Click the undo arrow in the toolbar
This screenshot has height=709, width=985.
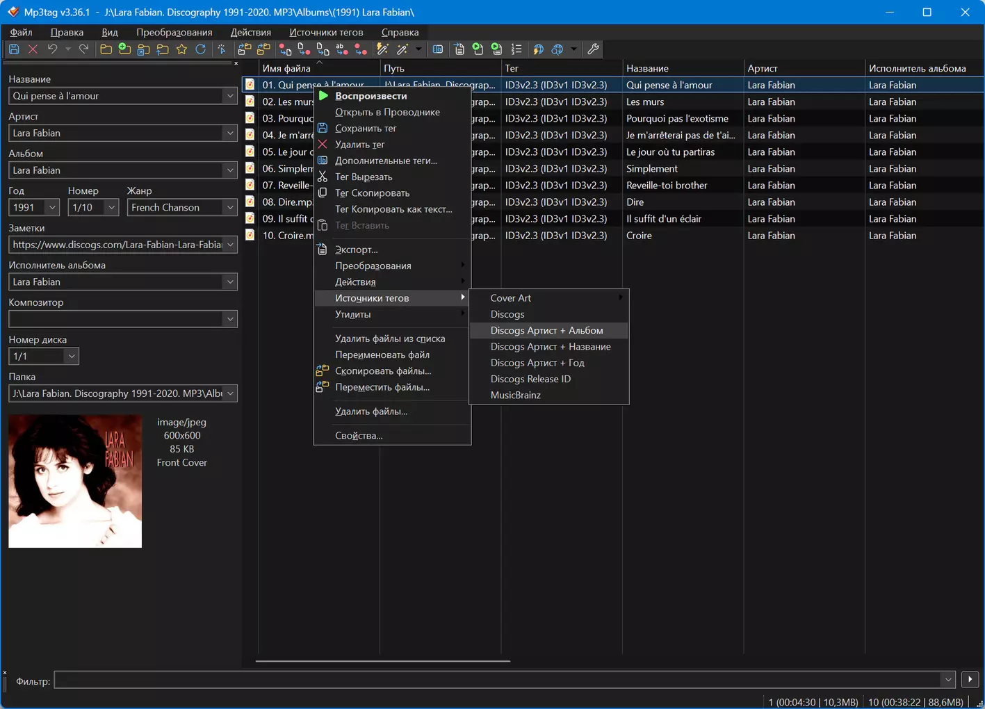[x=52, y=49]
